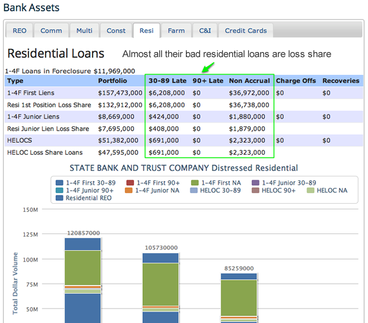368x323 pixels.
Task: Toggle HELOC 30-89 legend swatch
Action: (x=194, y=190)
